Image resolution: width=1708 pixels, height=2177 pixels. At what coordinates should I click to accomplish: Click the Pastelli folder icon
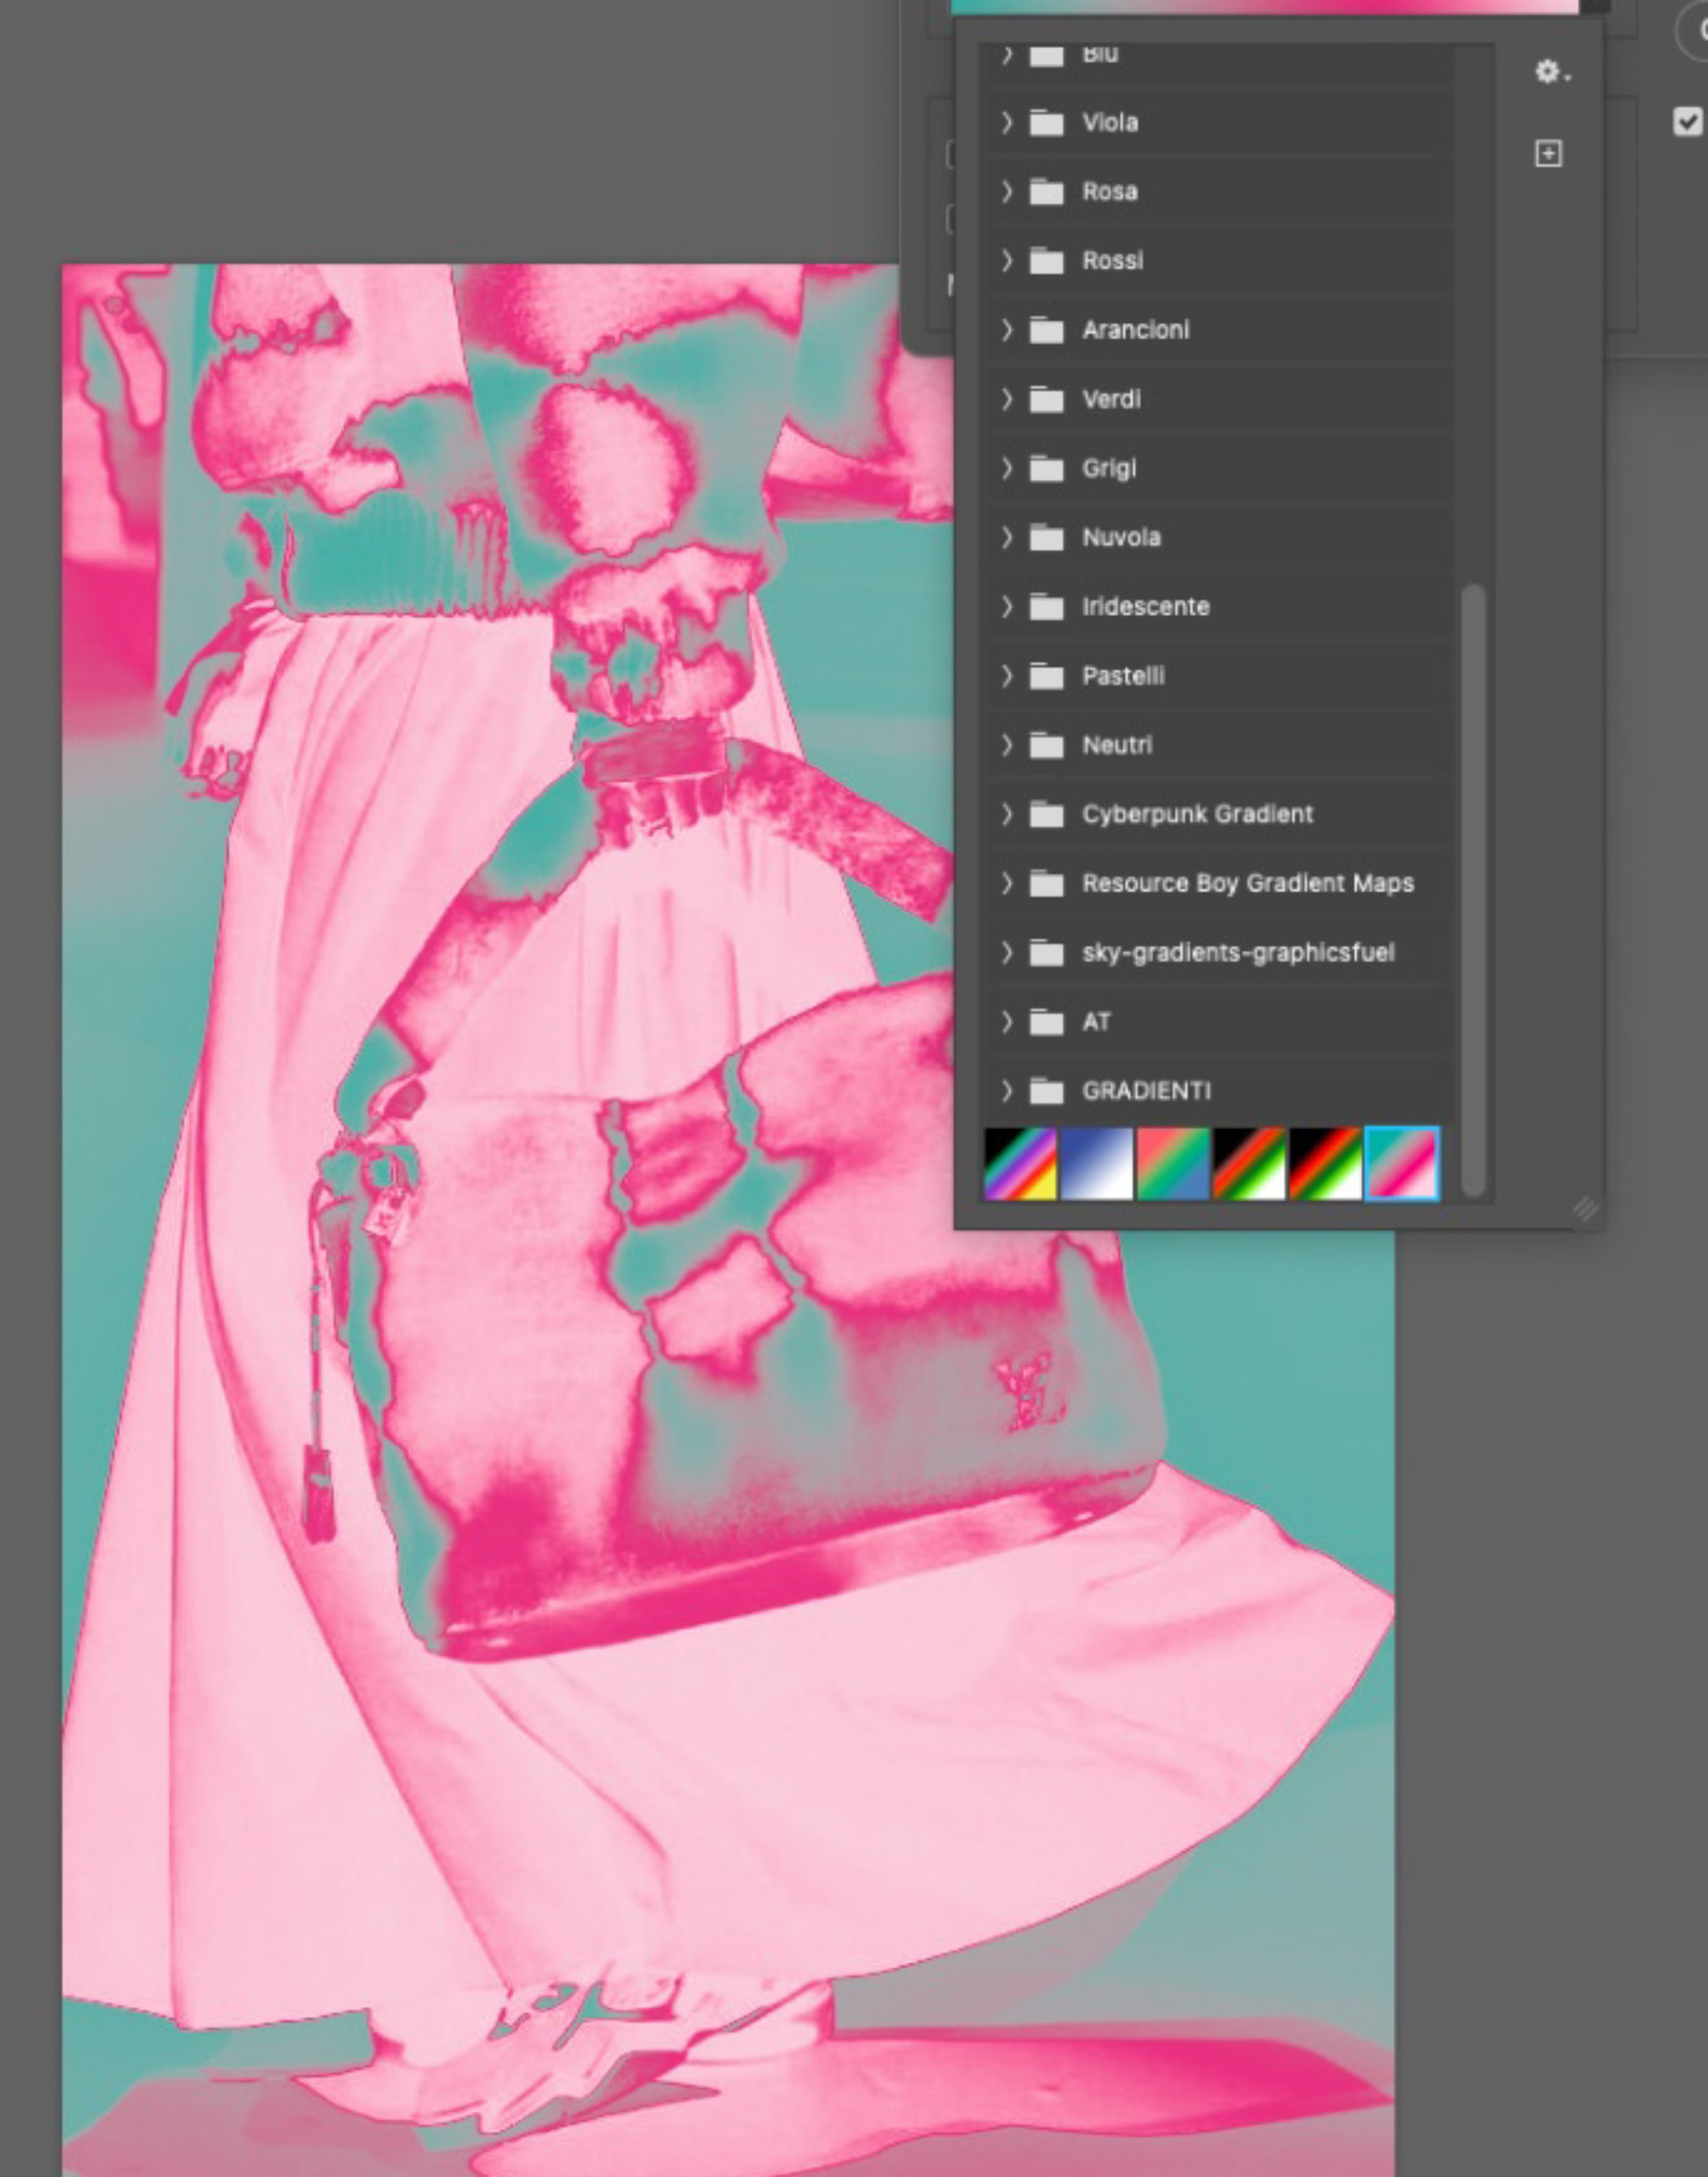tap(1046, 675)
